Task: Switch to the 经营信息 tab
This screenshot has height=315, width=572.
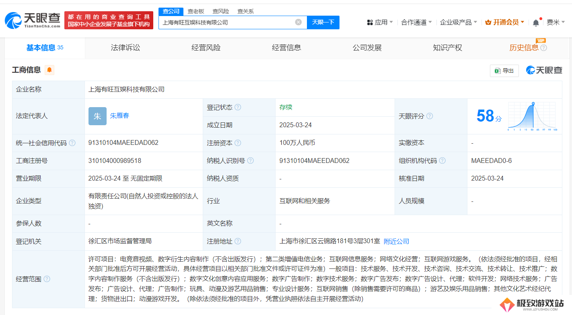Action: coord(286,48)
